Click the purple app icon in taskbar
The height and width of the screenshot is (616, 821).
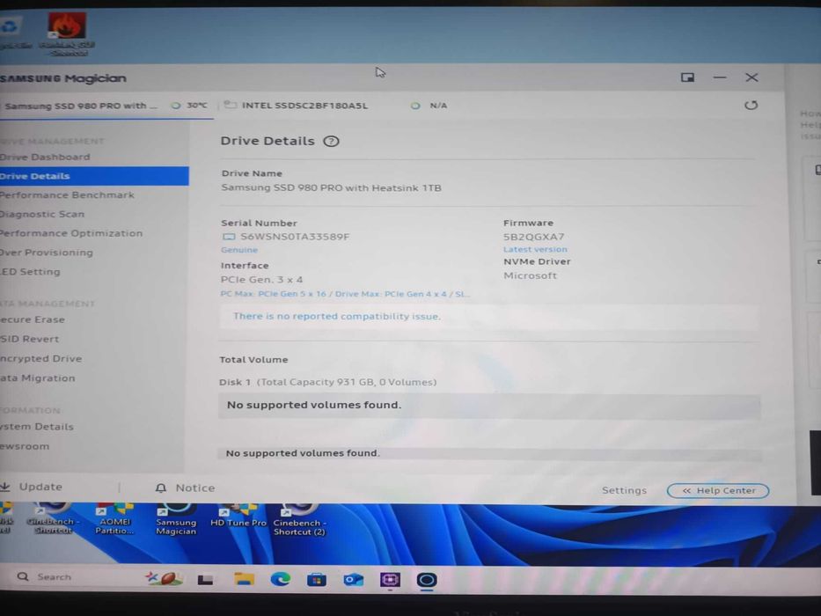(x=390, y=579)
